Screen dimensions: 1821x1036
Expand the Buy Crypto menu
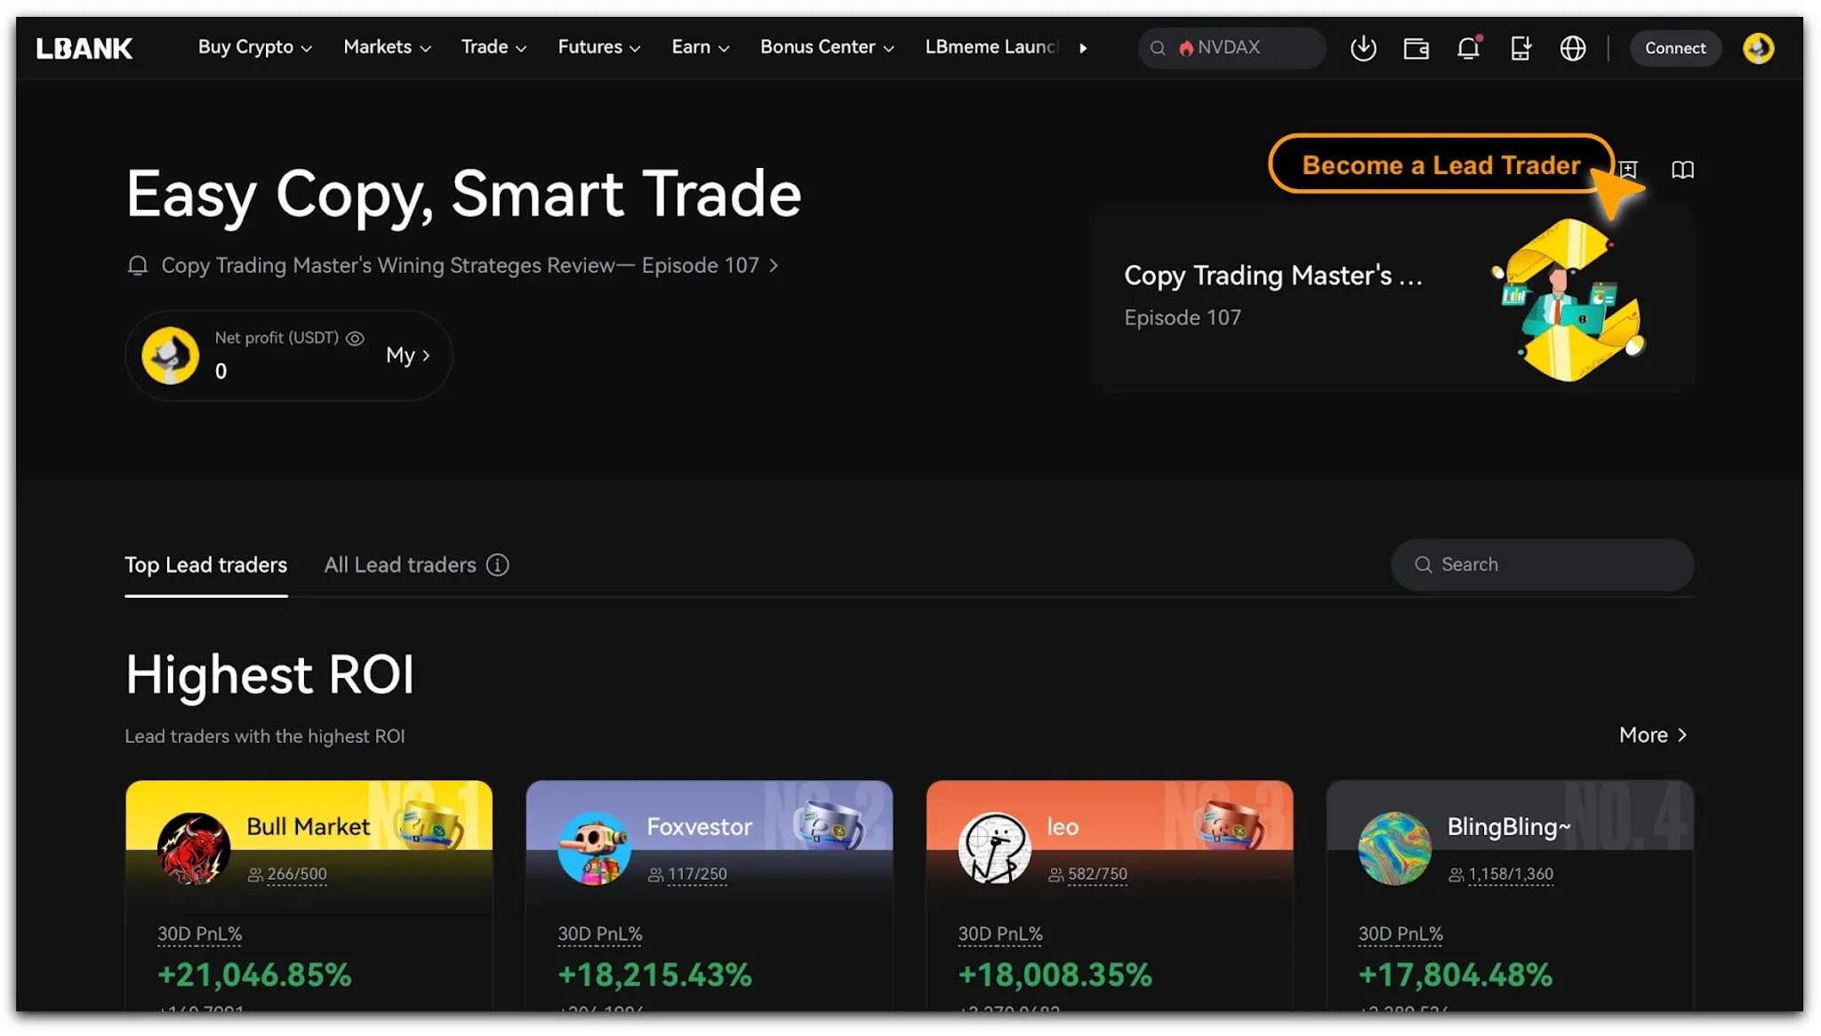pos(254,47)
